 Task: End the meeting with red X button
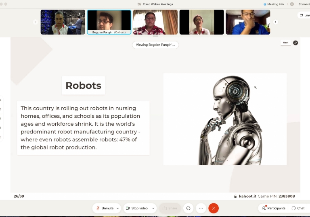(x=214, y=208)
